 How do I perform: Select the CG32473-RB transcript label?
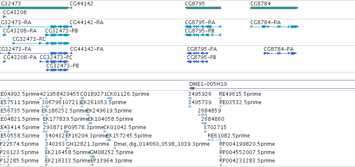pyautogui.click(x=62, y=30)
